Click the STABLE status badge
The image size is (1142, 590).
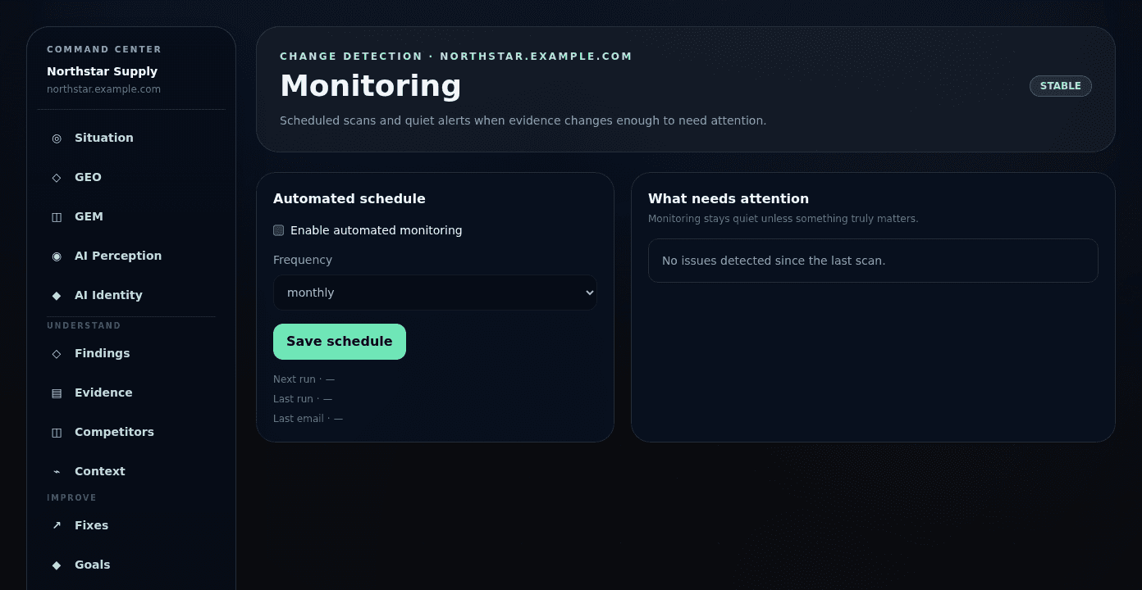pos(1061,86)
